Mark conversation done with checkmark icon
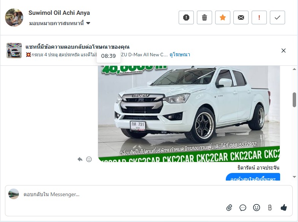The image size is (298, 222). (277, 17)
